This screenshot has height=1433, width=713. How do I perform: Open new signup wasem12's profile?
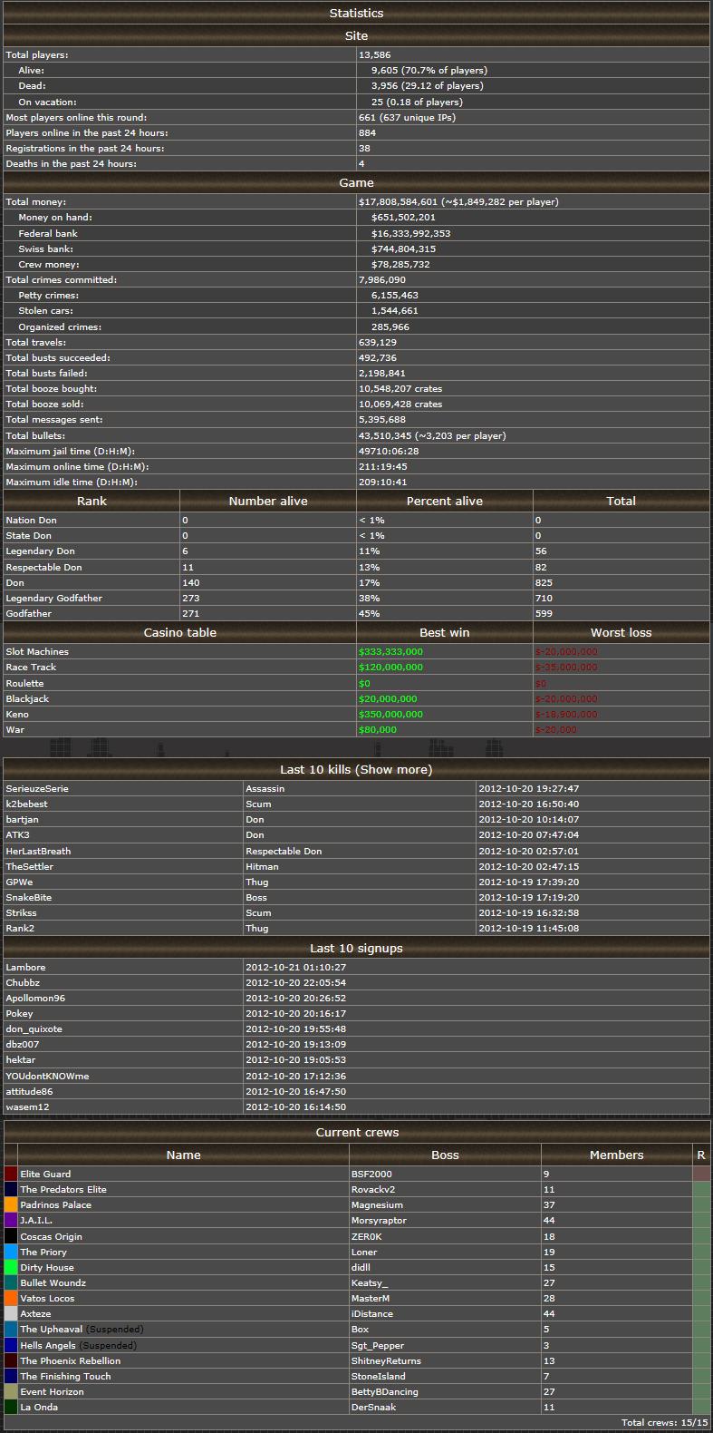click(27, 1106)
